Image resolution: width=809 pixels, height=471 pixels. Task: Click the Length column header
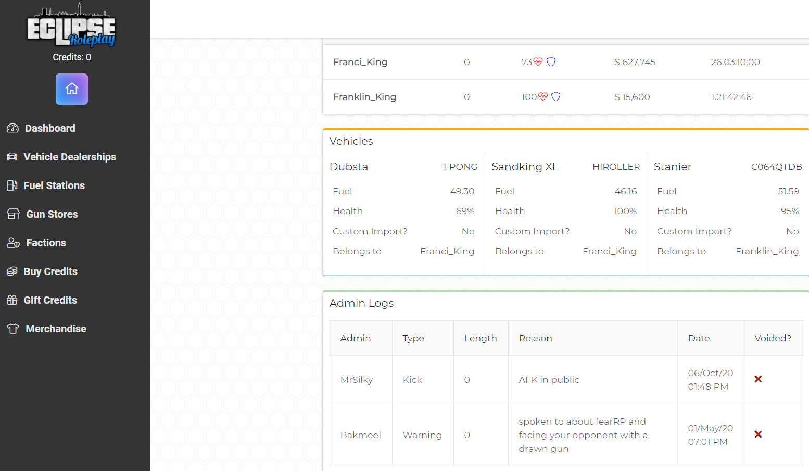pos(481,338)
